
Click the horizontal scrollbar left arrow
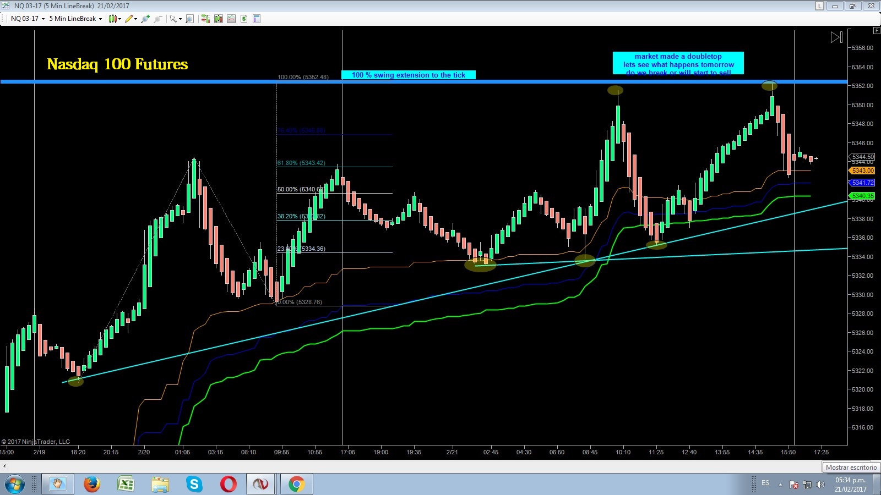tap(4, 466)
